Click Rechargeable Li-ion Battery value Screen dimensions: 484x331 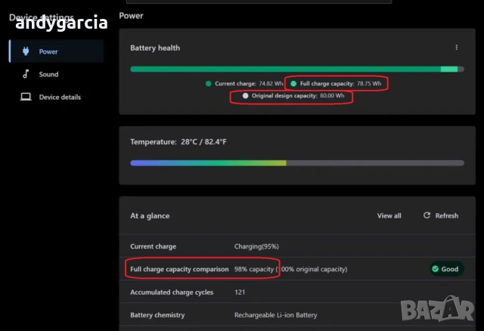tap(275, 315)
